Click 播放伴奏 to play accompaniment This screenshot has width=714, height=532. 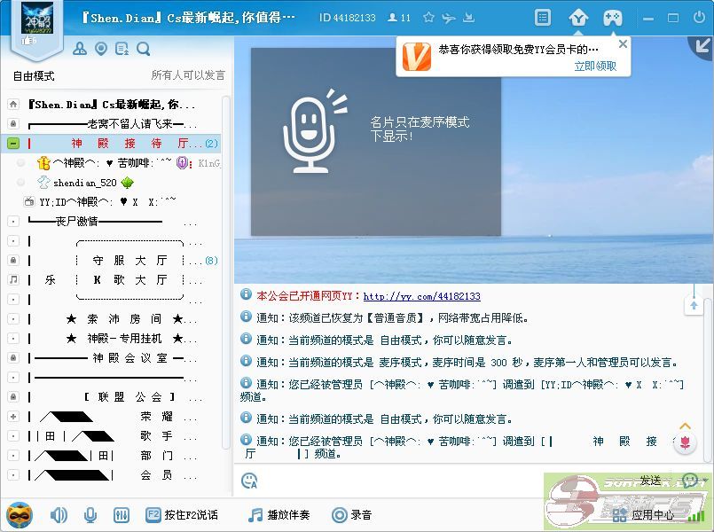(x=280, y=514)
